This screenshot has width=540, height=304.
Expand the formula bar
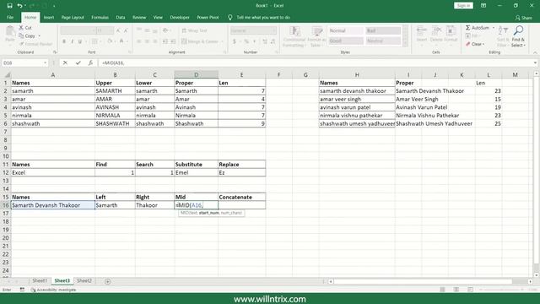pyautogui.click(x=535, y=62)
